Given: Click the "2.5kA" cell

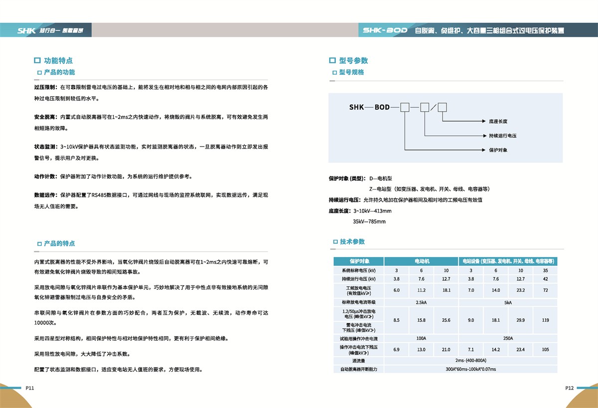Looking at the screenshot, I should pyautogui.click(x=421, y=302).
